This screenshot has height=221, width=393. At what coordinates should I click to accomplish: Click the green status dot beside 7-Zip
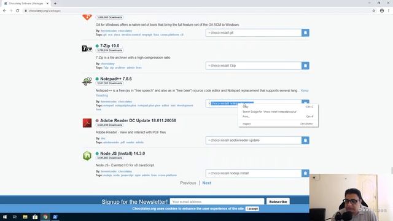click(x=97, y=46)
